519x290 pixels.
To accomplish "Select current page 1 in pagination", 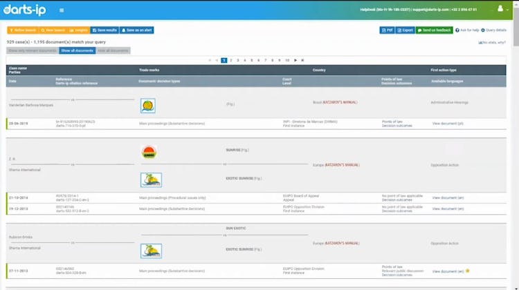I will coord(224,61).
